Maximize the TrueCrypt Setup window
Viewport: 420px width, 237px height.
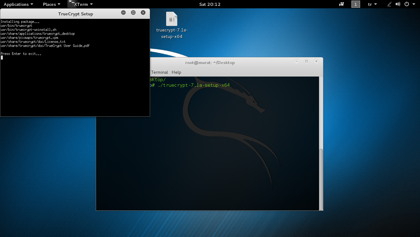coord(133,13)
